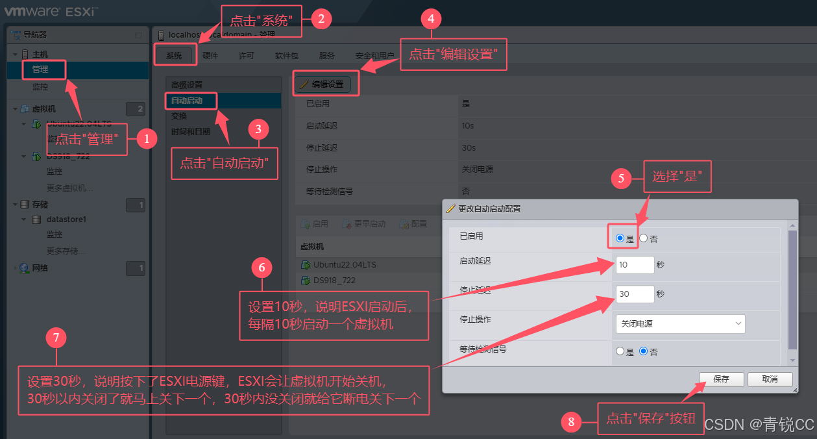Viewport: 817px width, 439px height.
Task: Click the 导航器 navigator panel icon
Action: (16, 34)
